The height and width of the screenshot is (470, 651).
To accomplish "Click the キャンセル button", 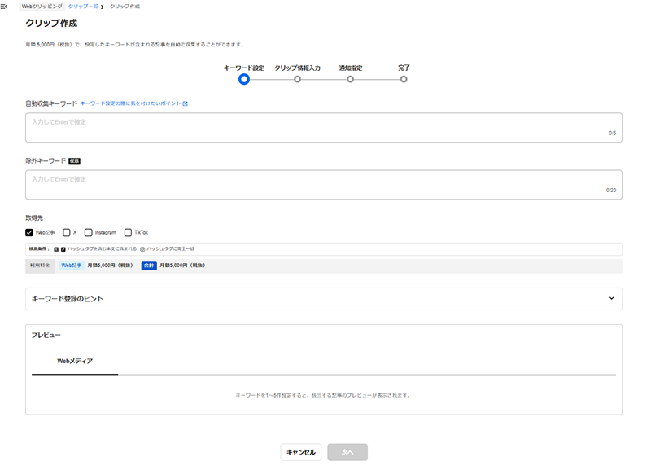I will pos(301,452).
